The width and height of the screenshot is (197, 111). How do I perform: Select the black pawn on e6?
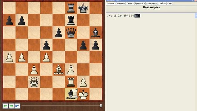click(59, 33)
